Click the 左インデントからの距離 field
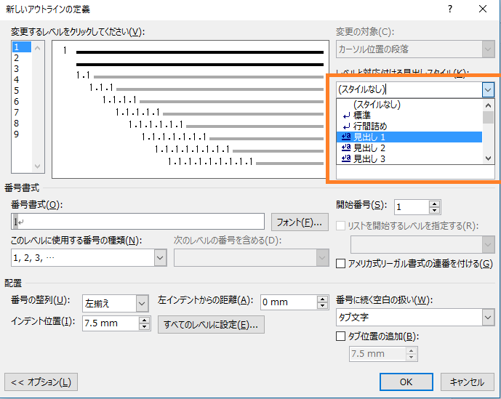Screen dimensions: 501x399 (x=289, y=302)
